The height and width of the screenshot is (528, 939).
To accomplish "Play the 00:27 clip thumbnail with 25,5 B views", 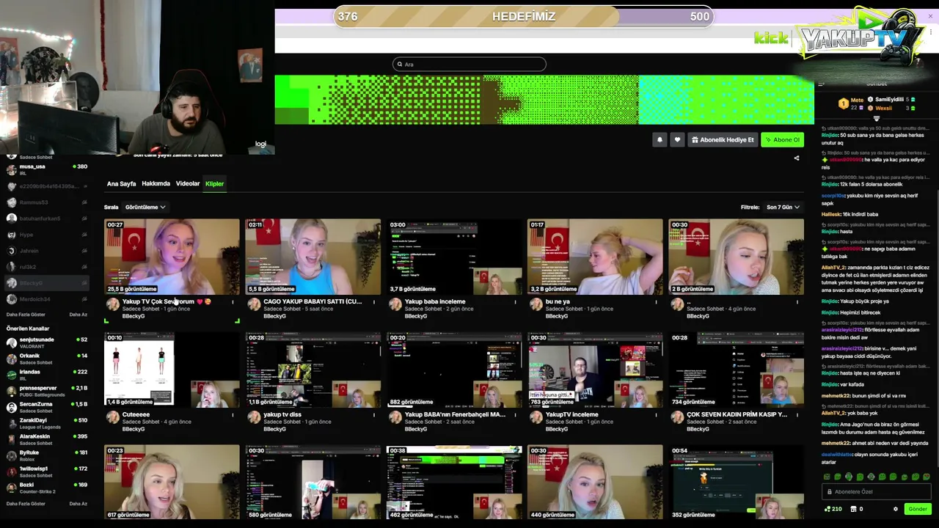I will (172, 257).
